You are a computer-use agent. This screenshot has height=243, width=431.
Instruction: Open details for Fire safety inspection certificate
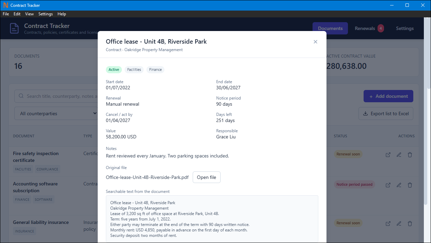pos(388,155)
